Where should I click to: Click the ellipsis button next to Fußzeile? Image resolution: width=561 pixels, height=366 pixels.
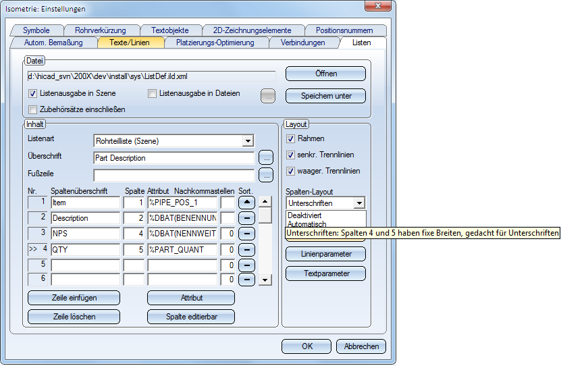pyautogui.click(x=266, y=175)
